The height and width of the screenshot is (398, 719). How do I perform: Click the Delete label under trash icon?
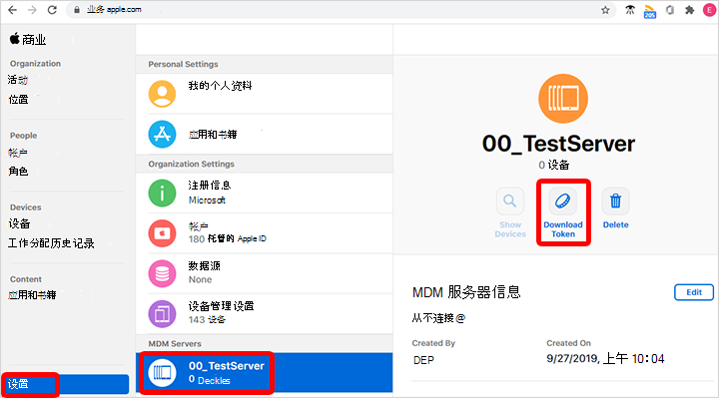[x=616, y=224]
